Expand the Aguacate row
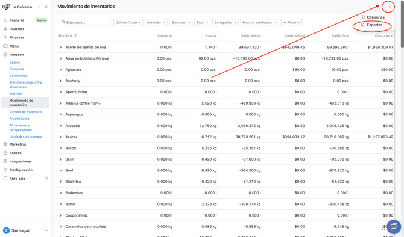The image size is (404, 237). (60, 70)
